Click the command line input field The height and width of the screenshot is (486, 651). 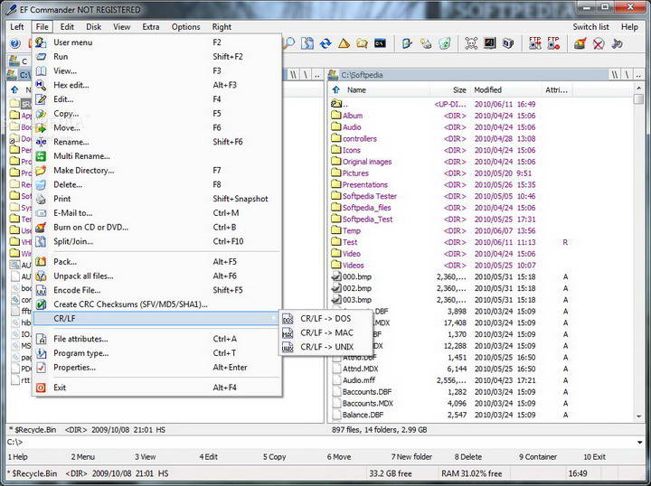click(325, 442)
